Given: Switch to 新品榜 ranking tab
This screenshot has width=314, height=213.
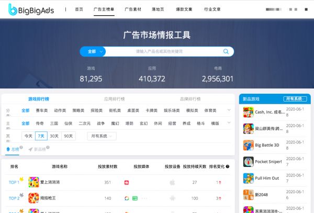Looking at the screenshot, I should (37, 149).
